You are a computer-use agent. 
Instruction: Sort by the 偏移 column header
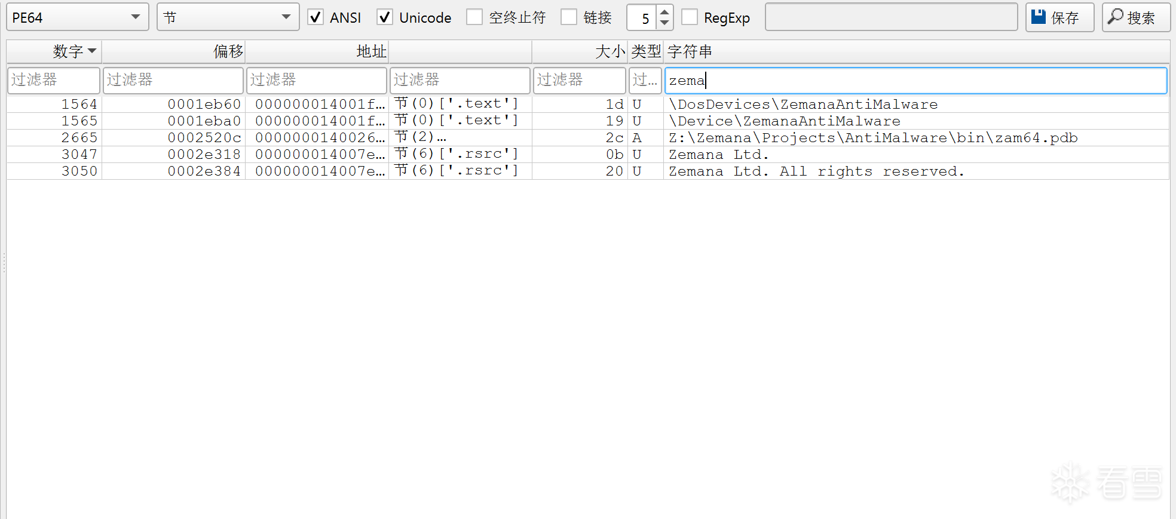point(173,51)
